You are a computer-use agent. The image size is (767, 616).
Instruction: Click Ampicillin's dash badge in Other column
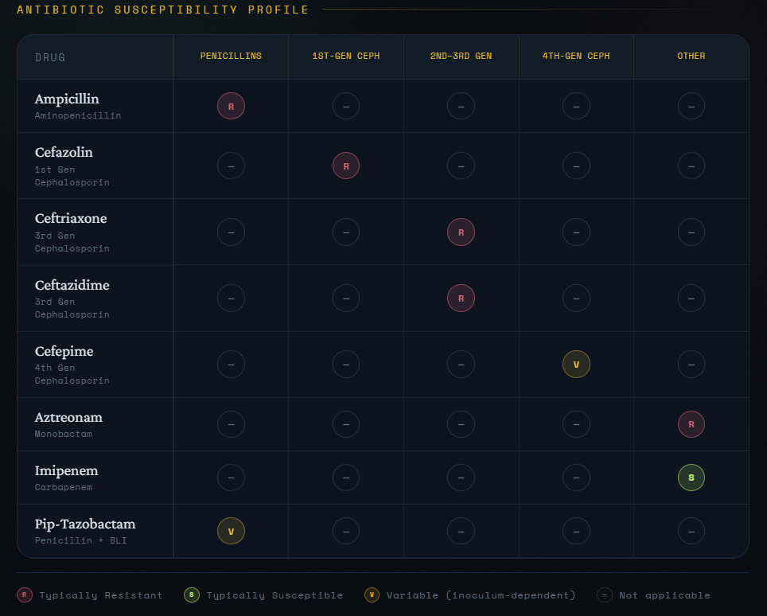pyautogui.click(x=691, y=106)
